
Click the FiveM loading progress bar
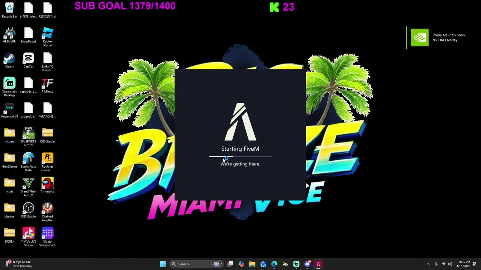pos(240,156)
